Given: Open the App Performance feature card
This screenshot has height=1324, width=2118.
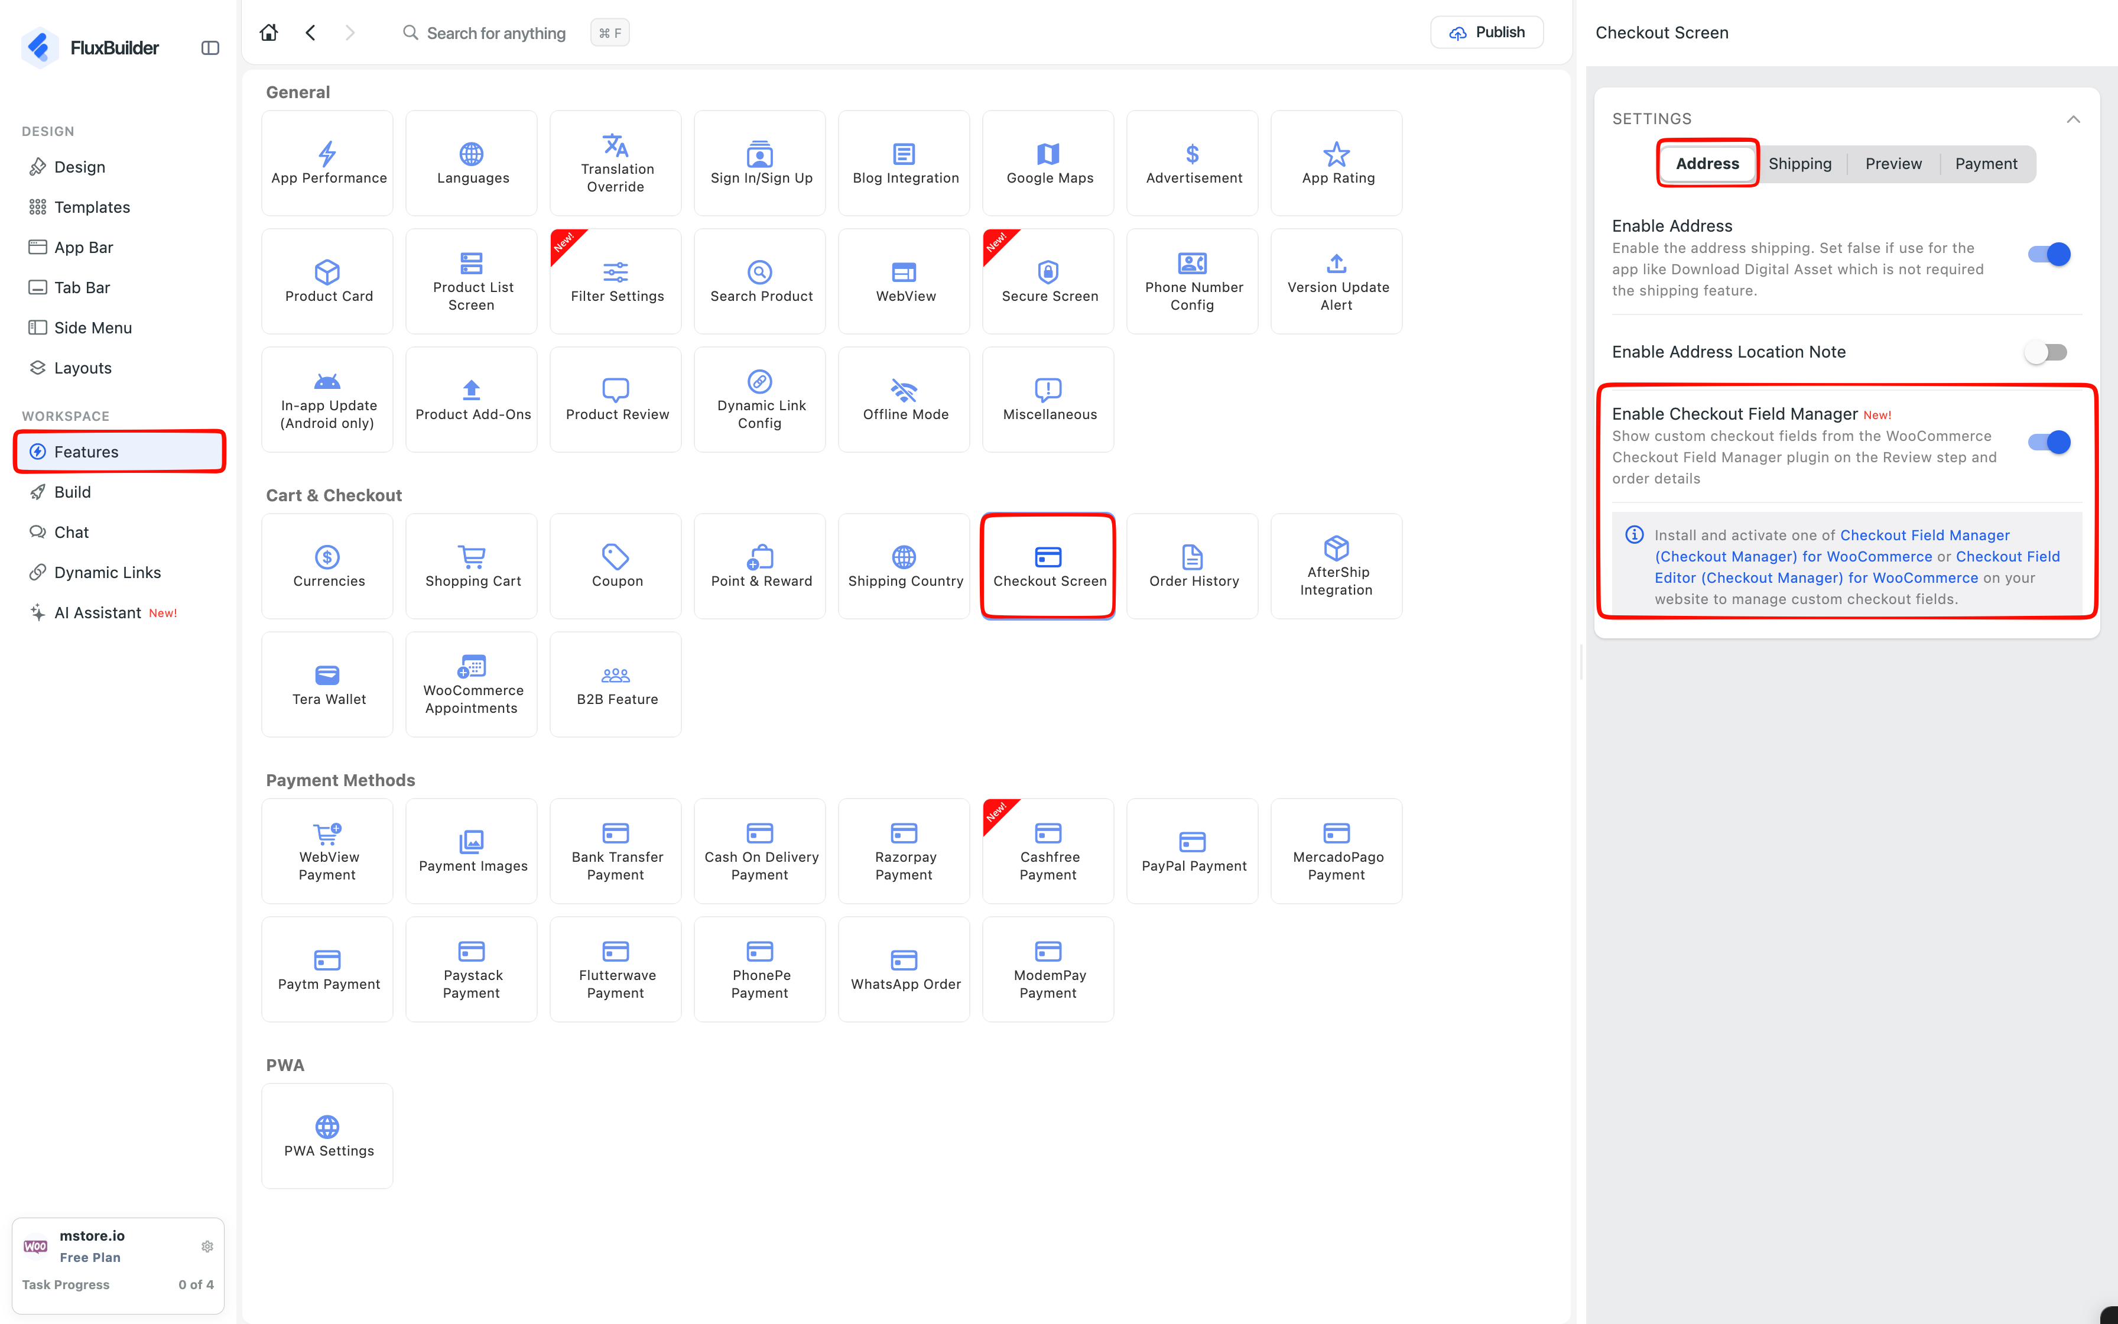Looking at the screenshot, I should (327, 163).
